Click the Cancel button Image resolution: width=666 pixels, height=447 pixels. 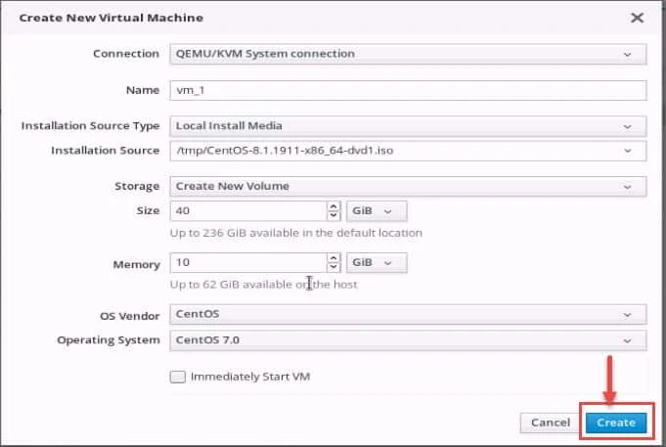point(550,423)
